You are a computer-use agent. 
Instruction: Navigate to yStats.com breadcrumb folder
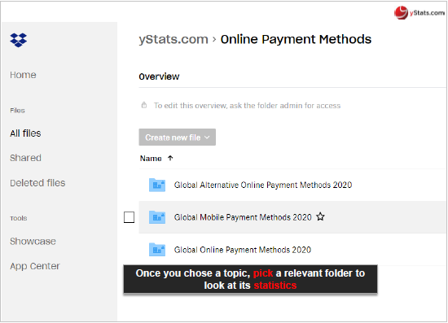173,39
